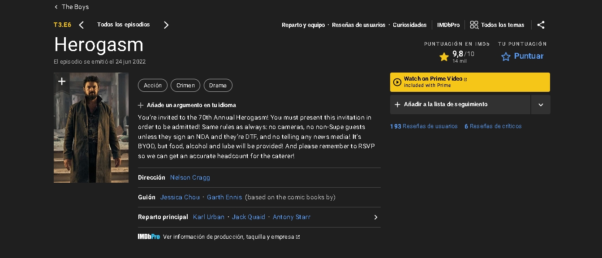Expand watchlist options dropdown arrow
602x258 pixels.
pyautogui.click(x=541, y=104)
